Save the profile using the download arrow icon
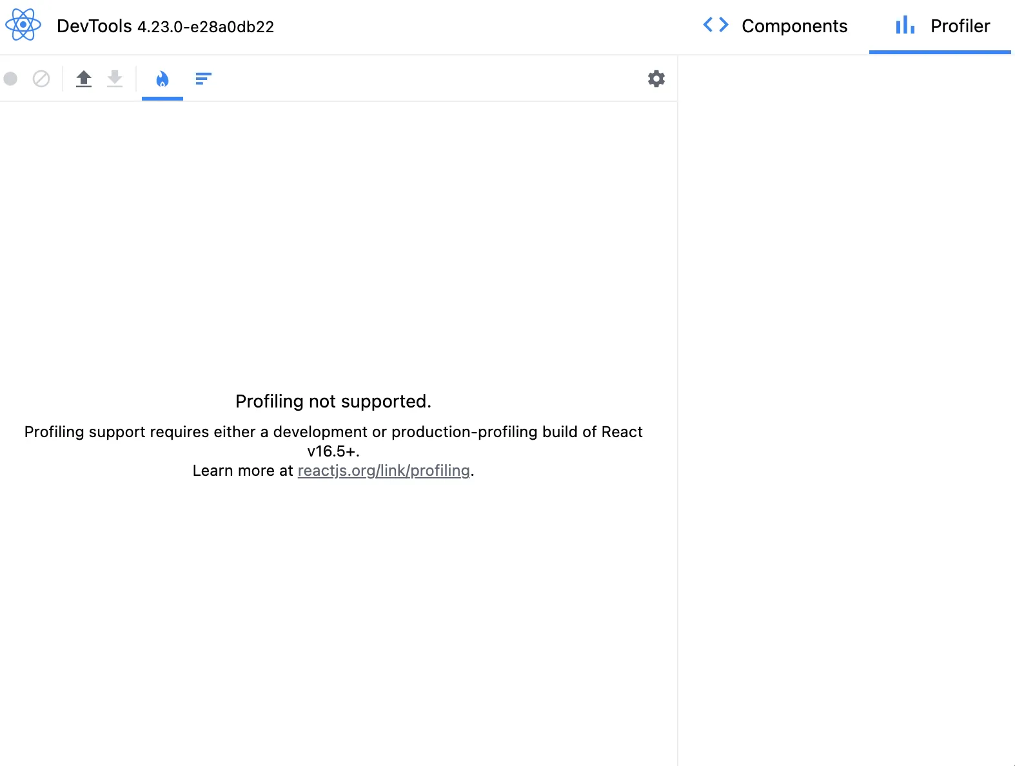 point(115,79)
